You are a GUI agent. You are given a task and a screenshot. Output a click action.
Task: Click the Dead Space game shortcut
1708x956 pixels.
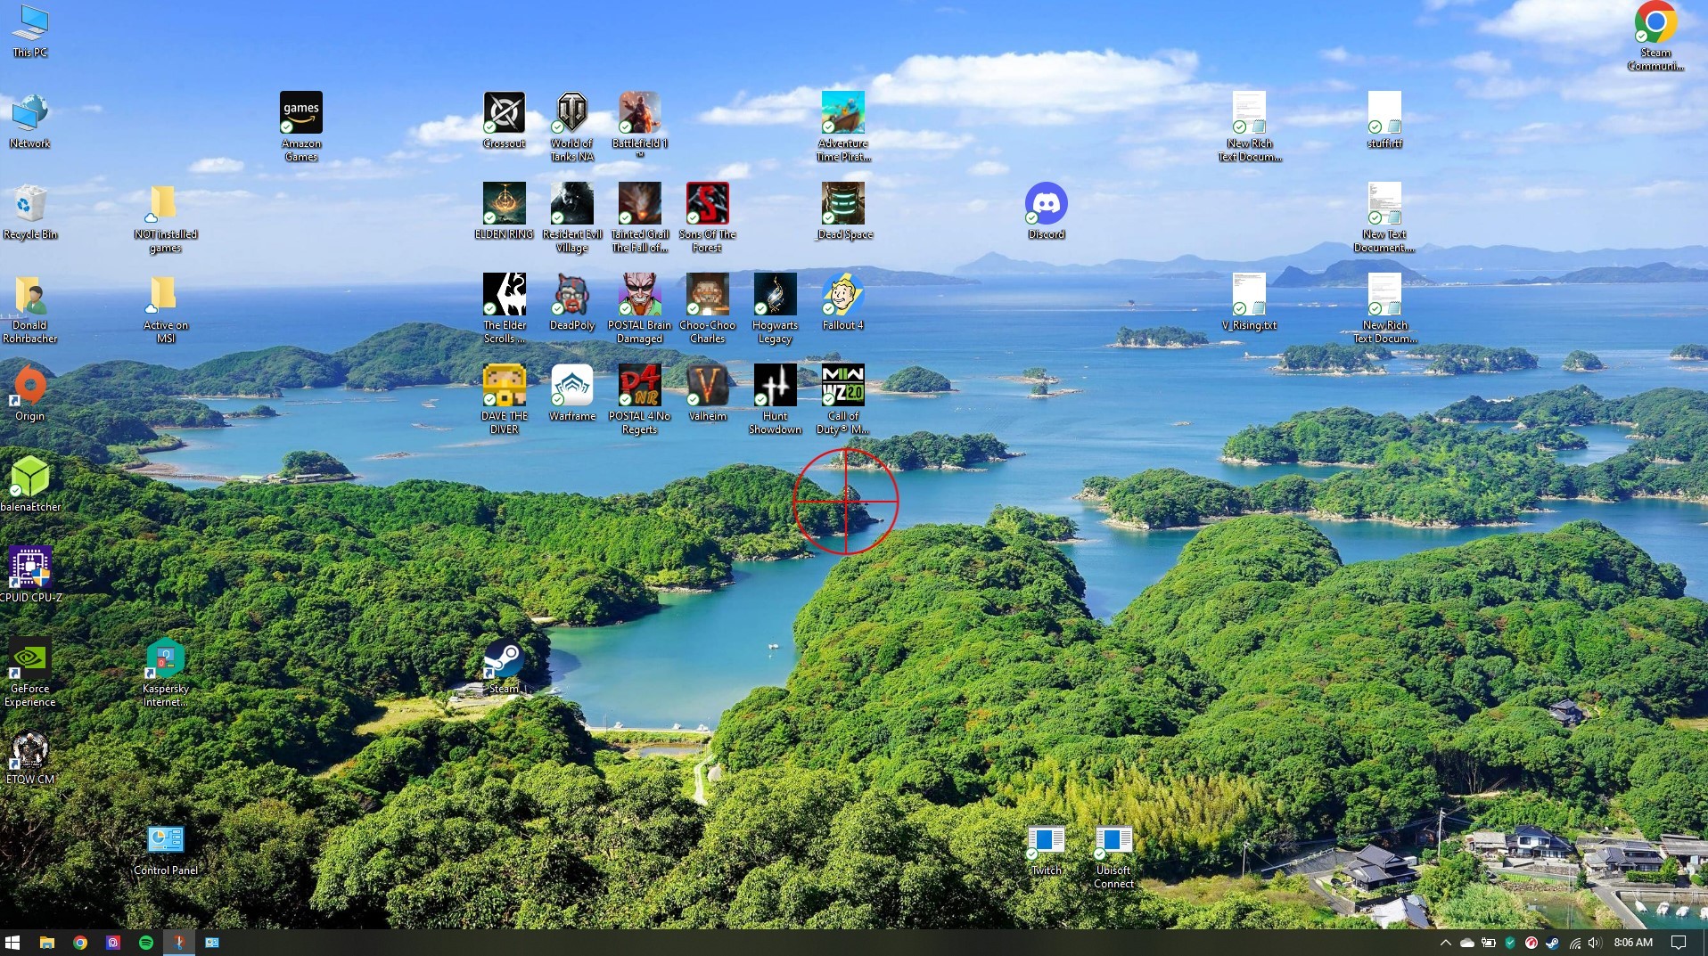click(842, 204)
